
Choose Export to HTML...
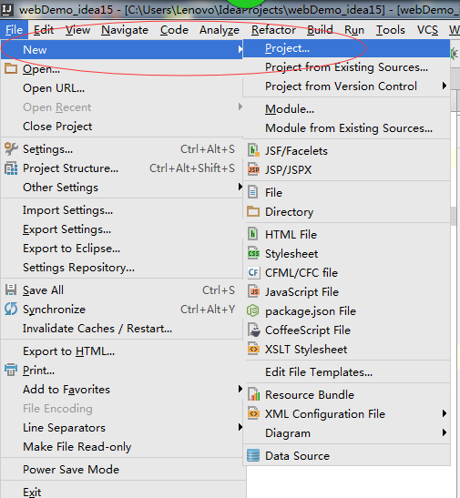point(122,351)
